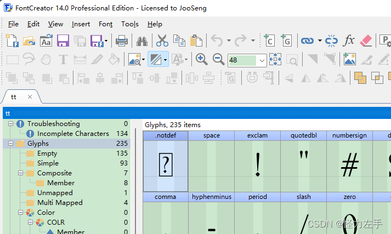Select Incomplete Characters in tree
The image size is (391, 234).
(73, 134)
